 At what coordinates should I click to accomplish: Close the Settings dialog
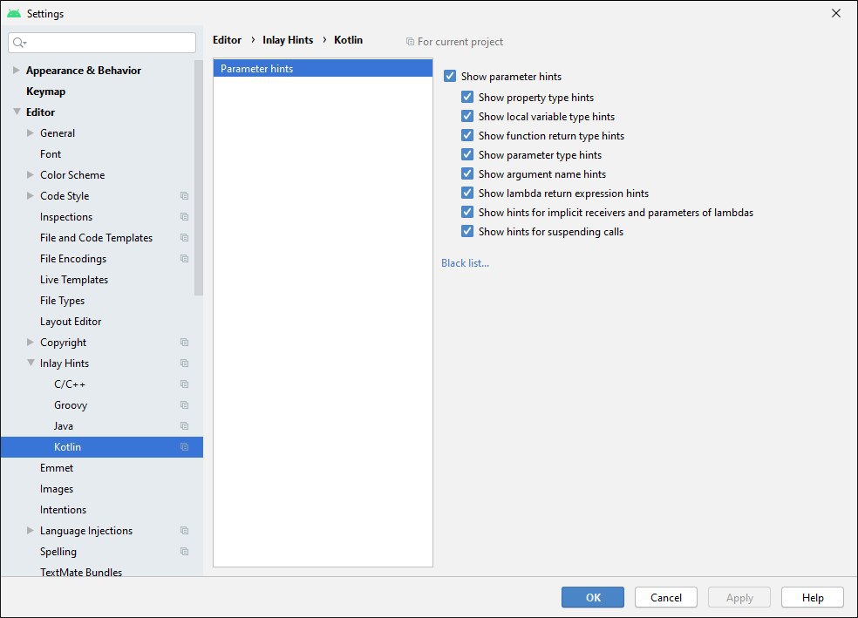click(836, 13)
